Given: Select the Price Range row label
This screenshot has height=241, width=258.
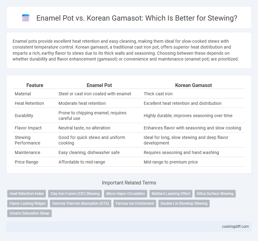Looking at the screenshot, I should (26, 162).
